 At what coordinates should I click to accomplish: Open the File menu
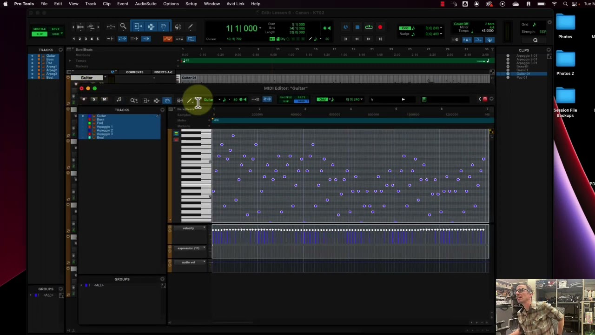(44, 4)
